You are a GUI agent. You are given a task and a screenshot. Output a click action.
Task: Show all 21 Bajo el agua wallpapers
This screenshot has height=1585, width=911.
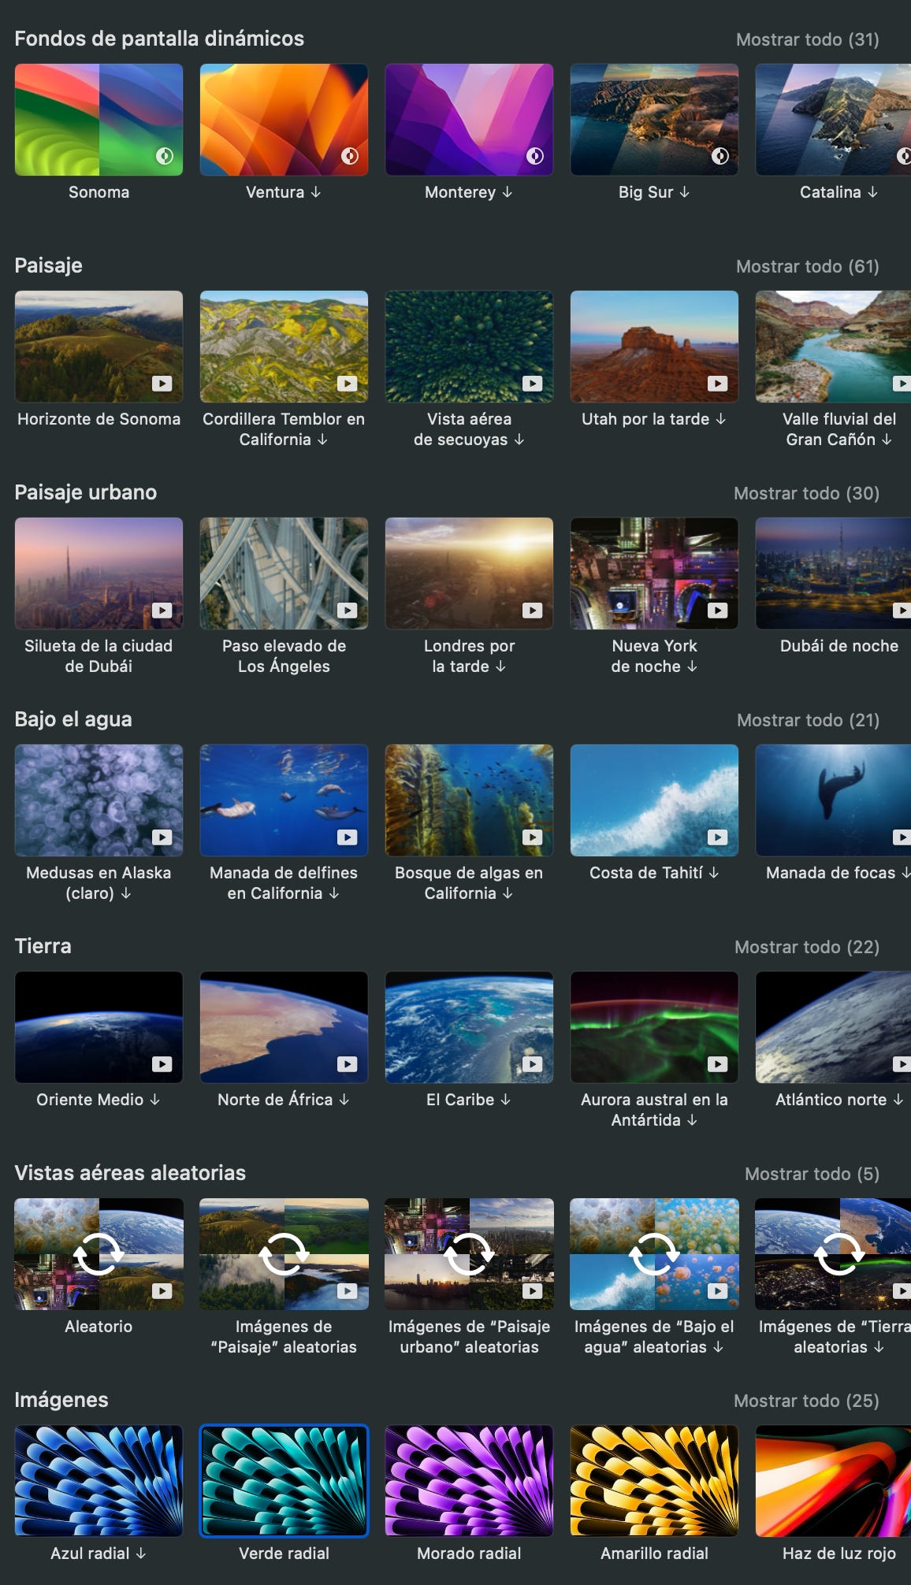(808, 720)
